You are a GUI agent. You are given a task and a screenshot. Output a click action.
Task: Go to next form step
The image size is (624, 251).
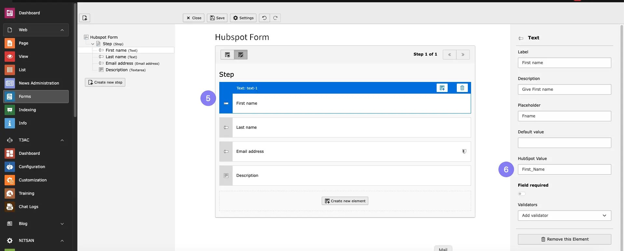tap(463, 55)
